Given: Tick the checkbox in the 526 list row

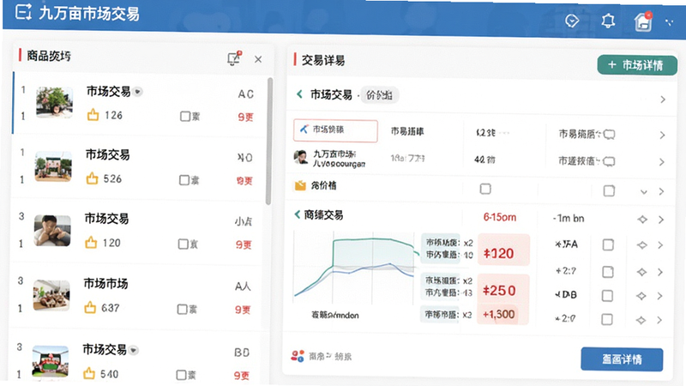Looking at the screenshot, I should pyautogui.click(x=184, y=180).
